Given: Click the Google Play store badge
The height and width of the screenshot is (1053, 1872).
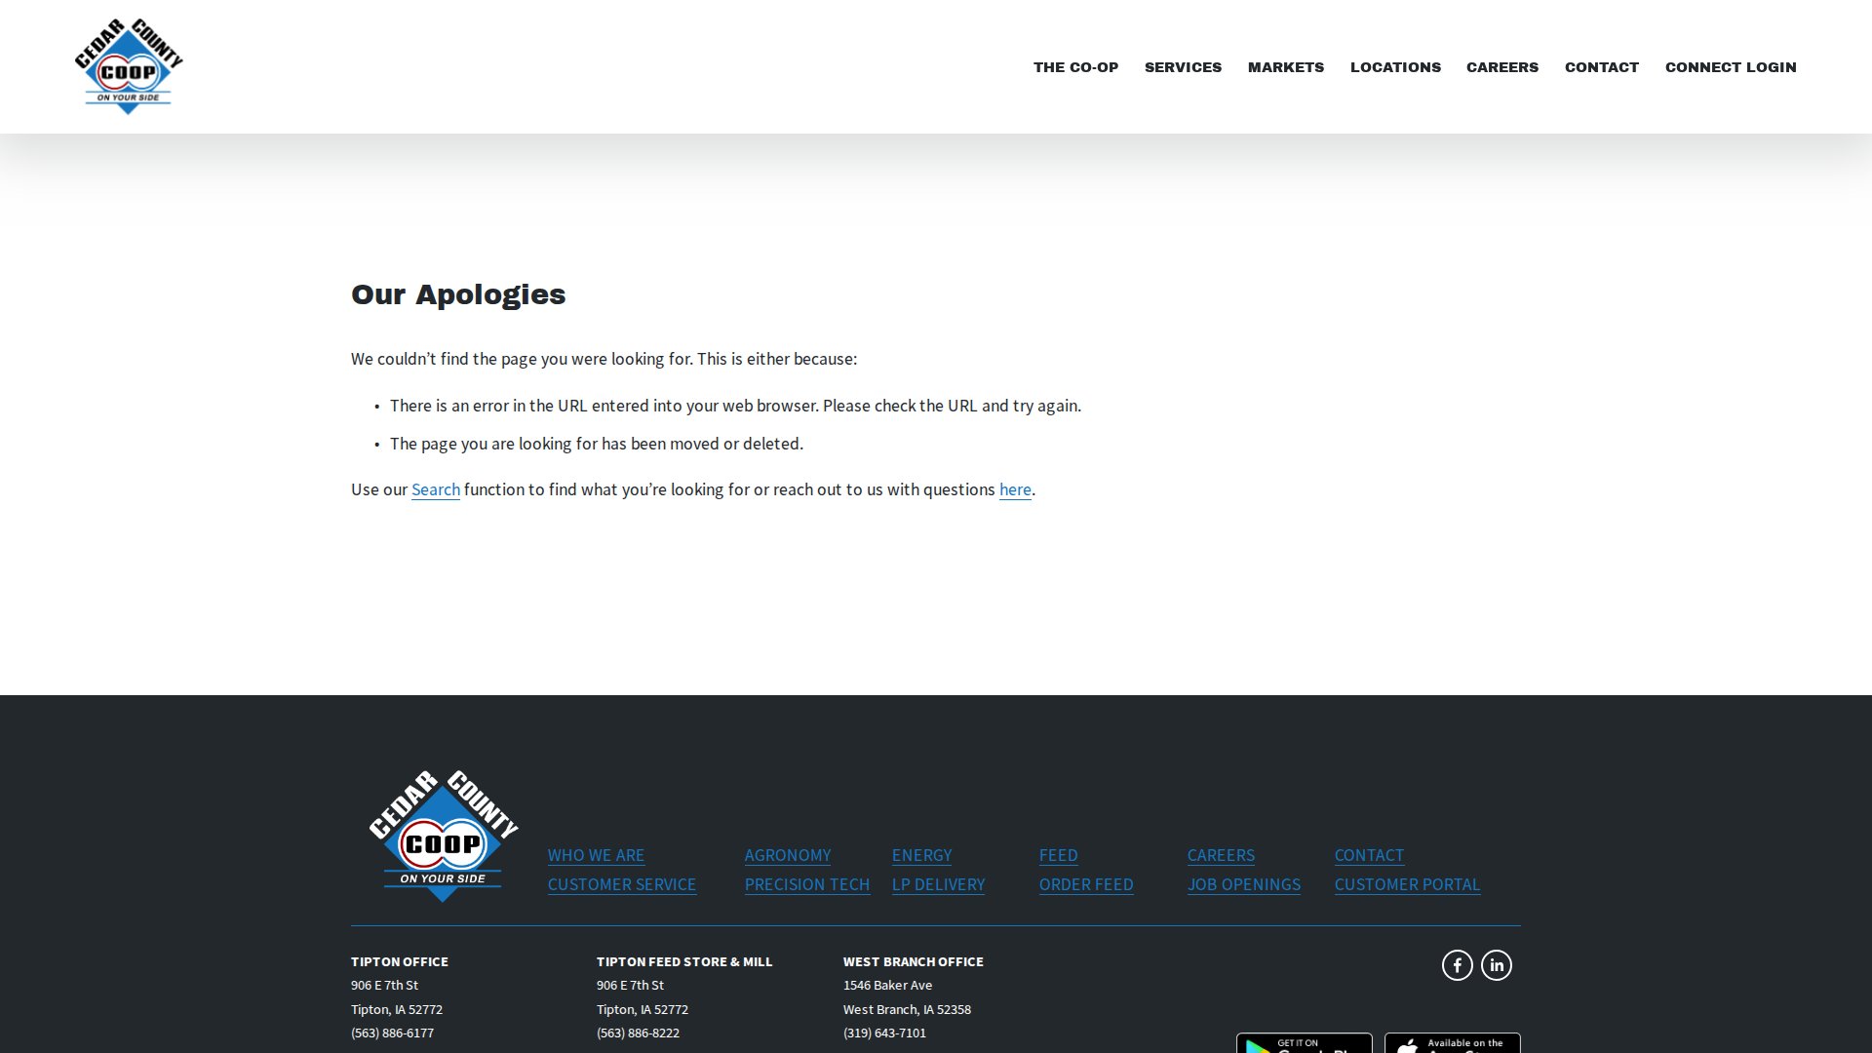Looking at the screenshot, I should coord(1304,1043).
